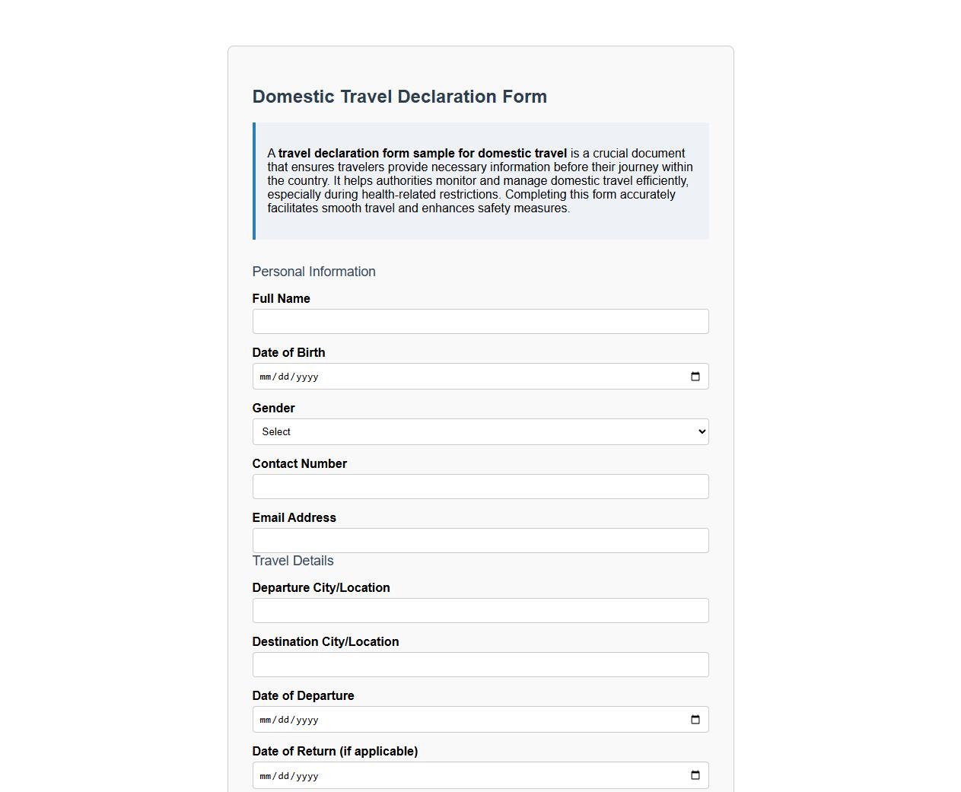961x792 pixels.
Task: Click the dropdown arrow on the Gender field
Action: coord(700,431)
